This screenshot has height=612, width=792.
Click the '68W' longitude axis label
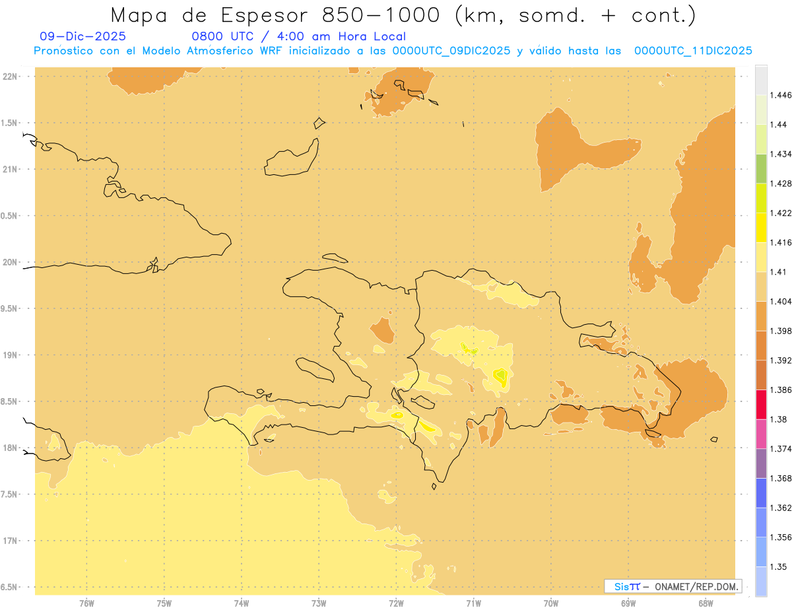click(706, 603)
